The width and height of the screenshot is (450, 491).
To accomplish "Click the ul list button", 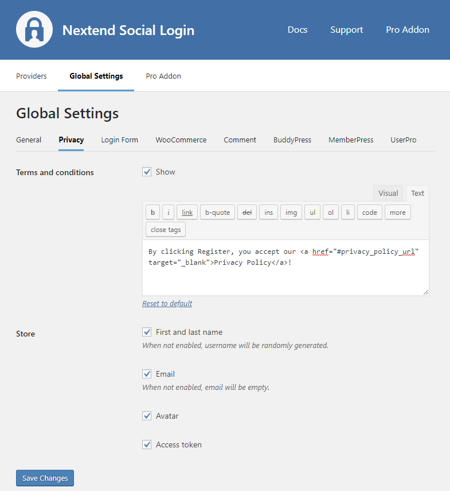I will tap(312, 212).
